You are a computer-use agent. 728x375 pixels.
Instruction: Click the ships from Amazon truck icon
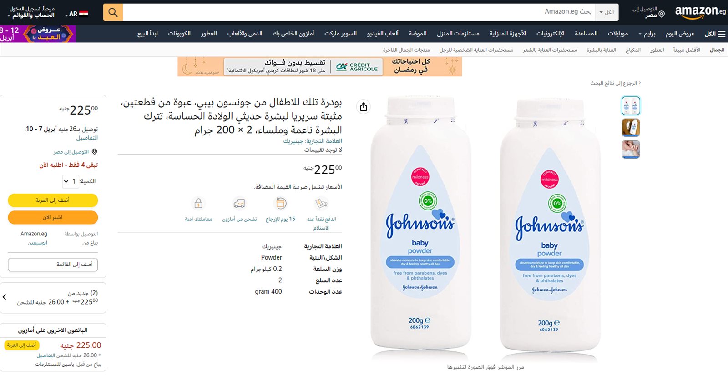coord(239,203)
